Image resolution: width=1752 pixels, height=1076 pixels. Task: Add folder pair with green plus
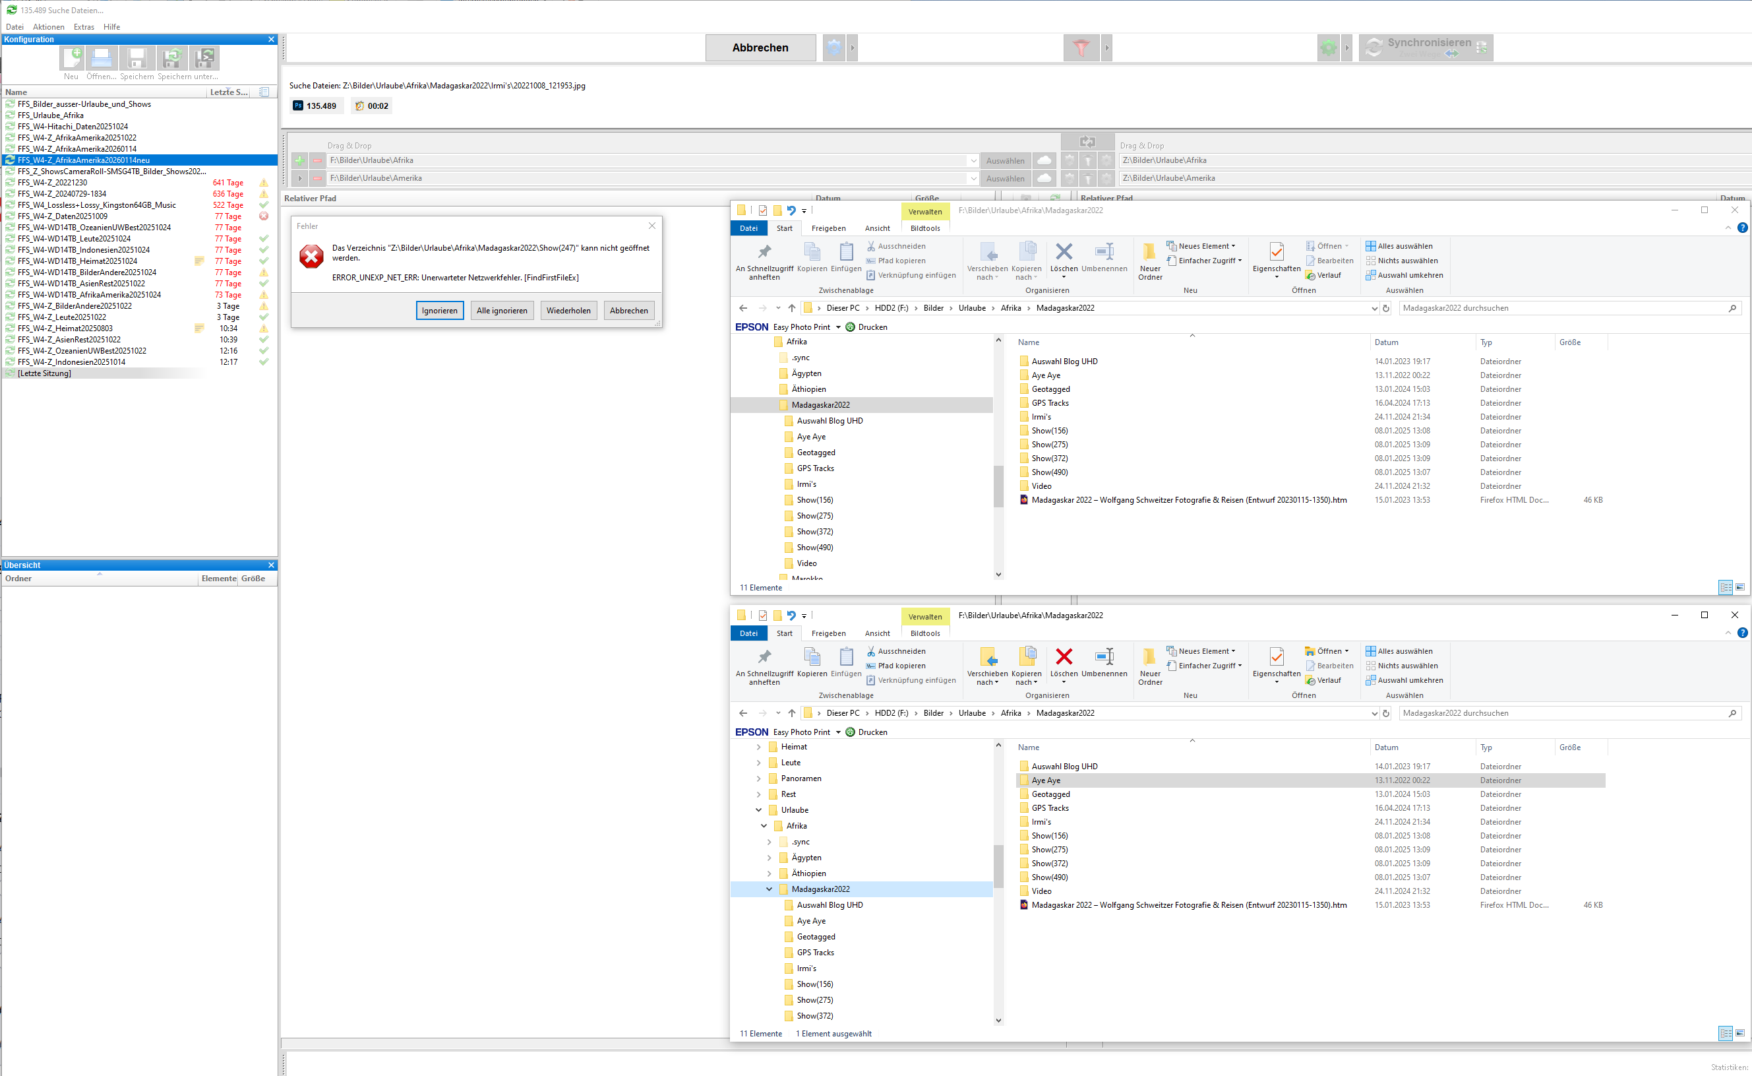coord(299,161)
